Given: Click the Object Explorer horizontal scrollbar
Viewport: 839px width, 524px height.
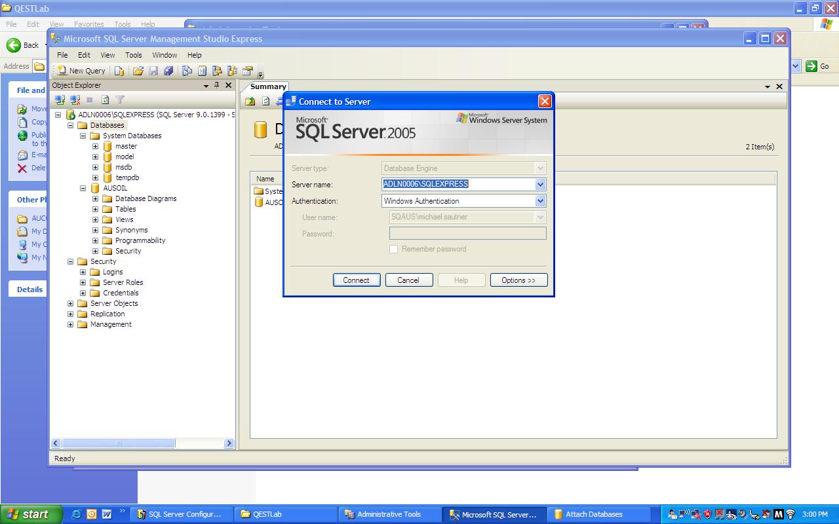Looking at the screenshot, I should click(119, 443).
